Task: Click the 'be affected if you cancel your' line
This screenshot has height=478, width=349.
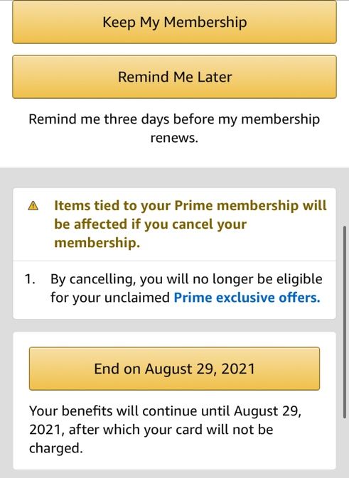Action: [150, 224]
